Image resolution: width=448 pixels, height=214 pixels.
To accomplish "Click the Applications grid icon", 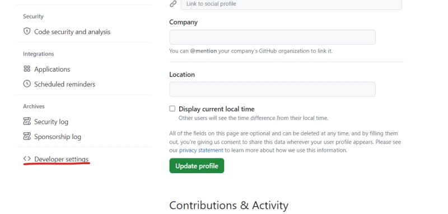I will click(x=27, y=69).
